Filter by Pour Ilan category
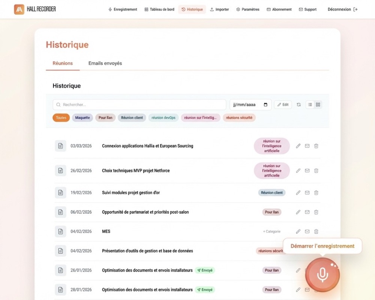Screen dimensions: 375x300 point(105,118)
